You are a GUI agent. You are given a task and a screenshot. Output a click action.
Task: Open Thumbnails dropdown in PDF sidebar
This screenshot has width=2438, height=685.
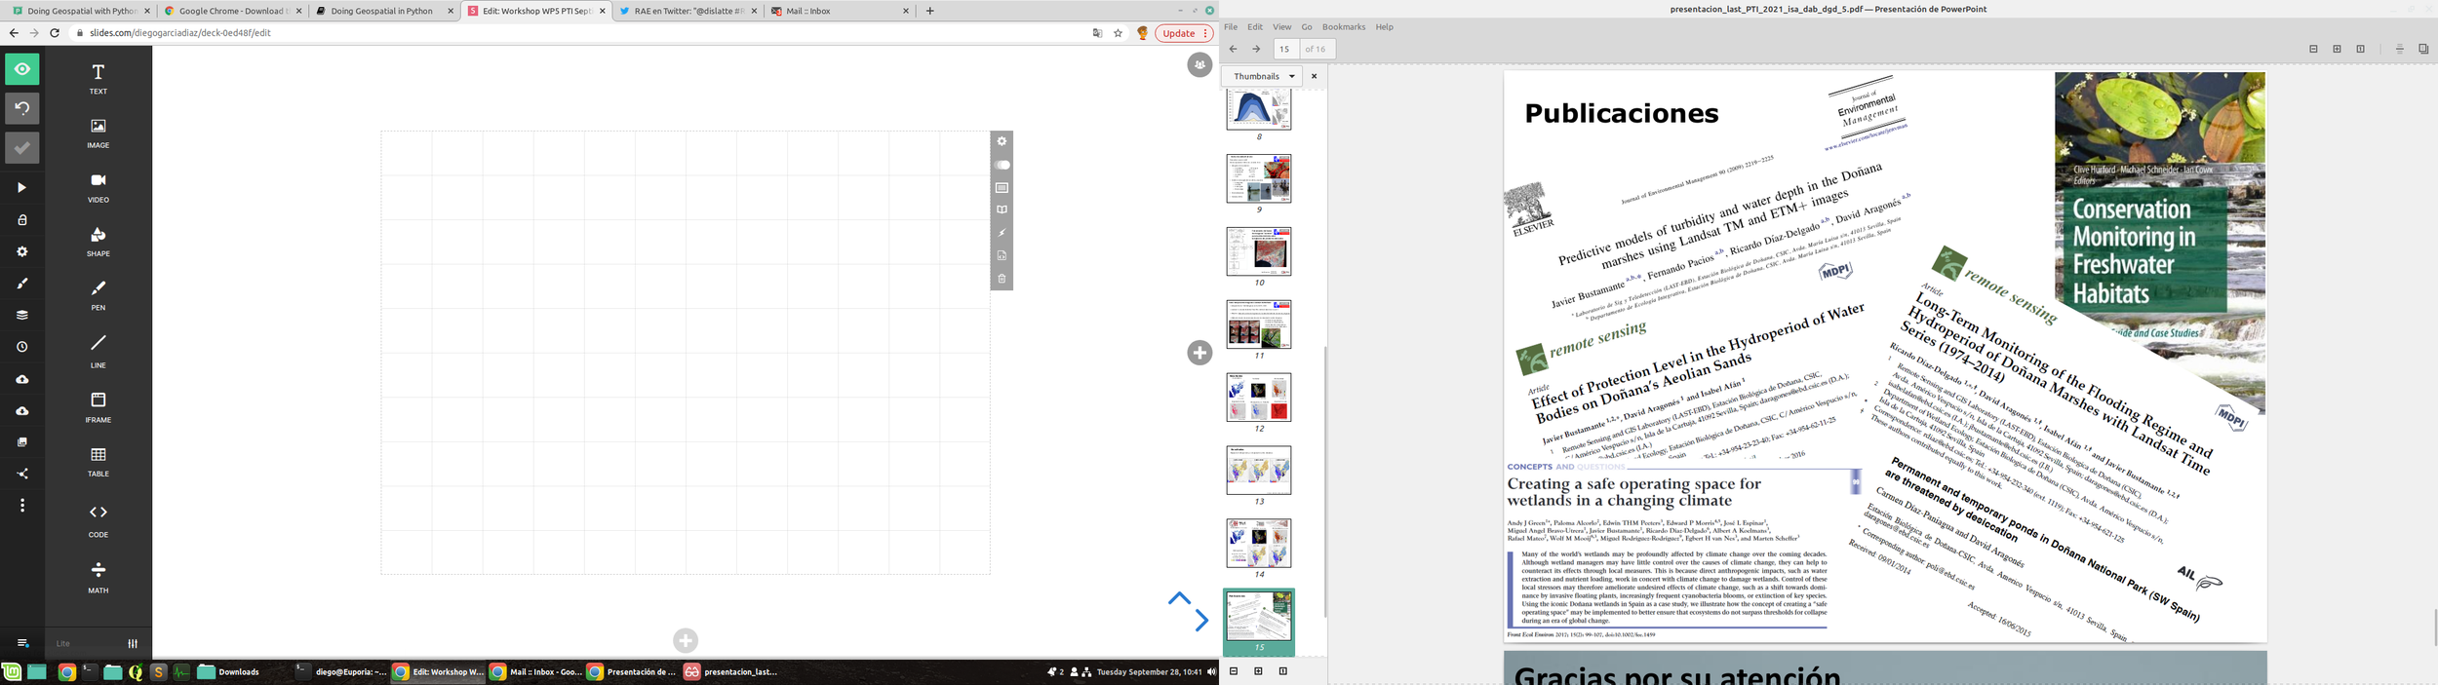pyautogui.click(x=1264, y=76)
